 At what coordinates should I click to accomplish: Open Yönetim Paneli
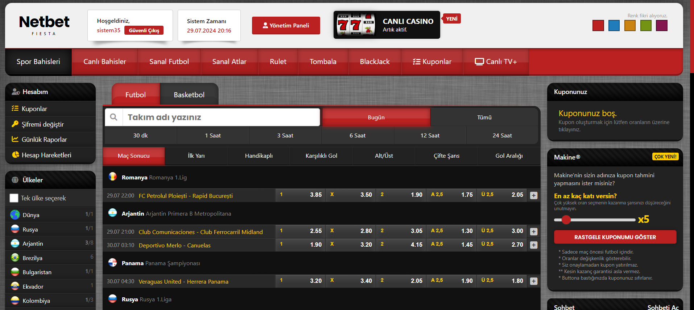coord(286,25)
